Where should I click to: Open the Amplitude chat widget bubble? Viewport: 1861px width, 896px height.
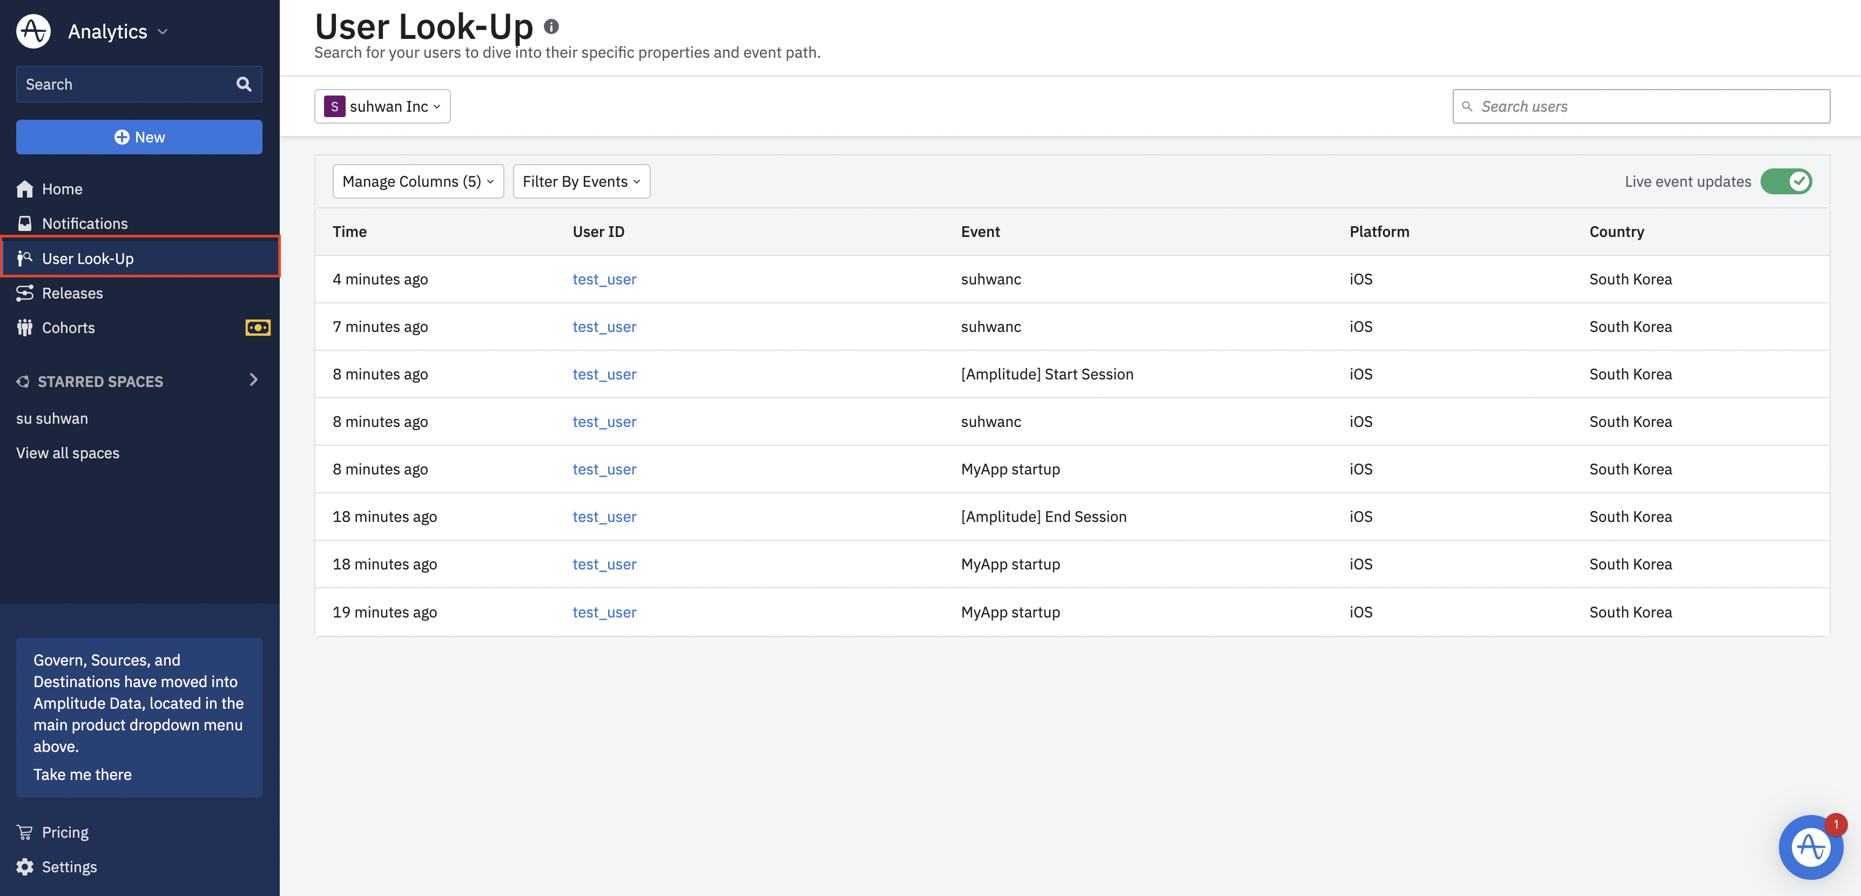(x=1810, y=846)
